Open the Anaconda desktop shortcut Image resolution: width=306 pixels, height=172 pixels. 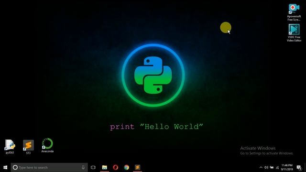point(47,145)
